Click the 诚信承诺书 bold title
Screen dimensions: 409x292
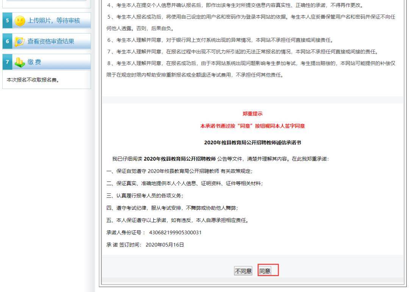[253, 143]
